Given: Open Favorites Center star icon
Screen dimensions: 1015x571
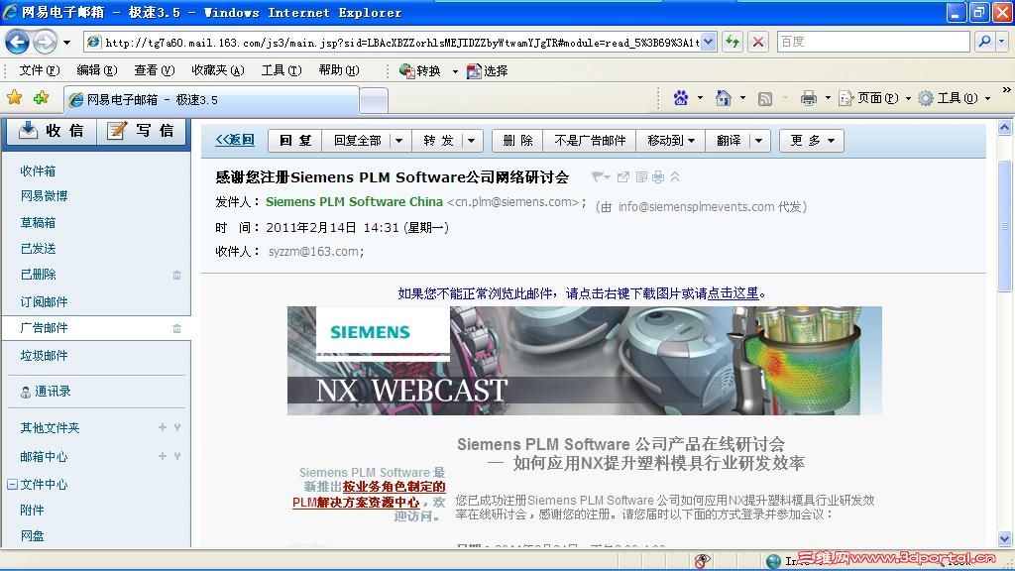Looking at the screenshot, I should 14,98.
